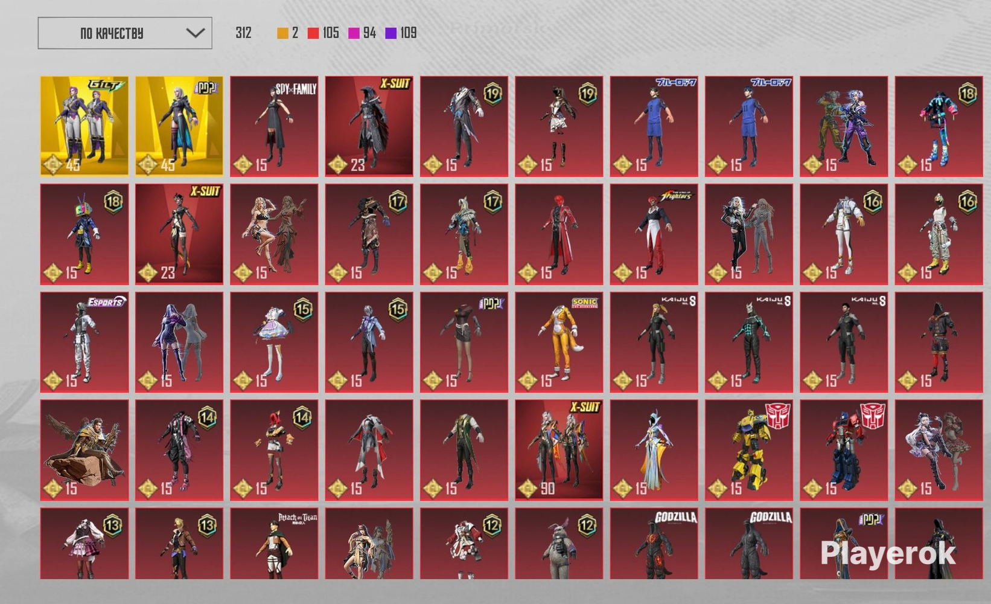Open the Attack on Titan outfit
The image size is (991, 604).
tap(274, 544)
